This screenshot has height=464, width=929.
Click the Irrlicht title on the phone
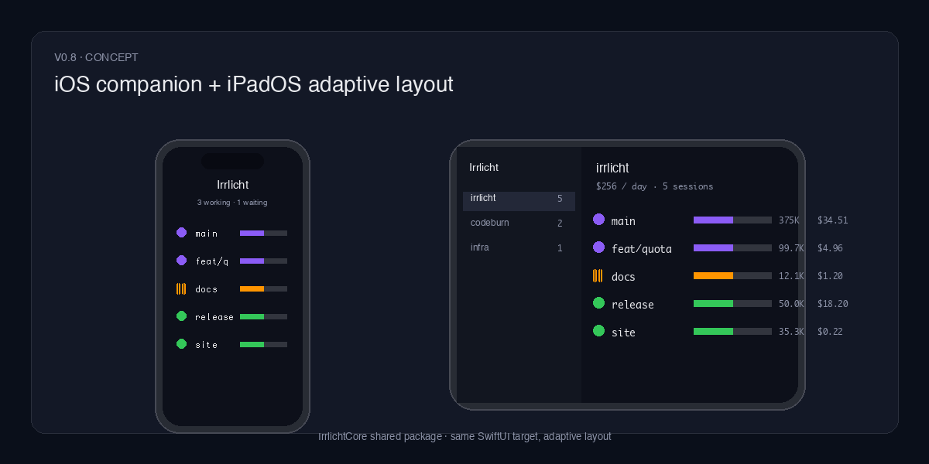232,184
